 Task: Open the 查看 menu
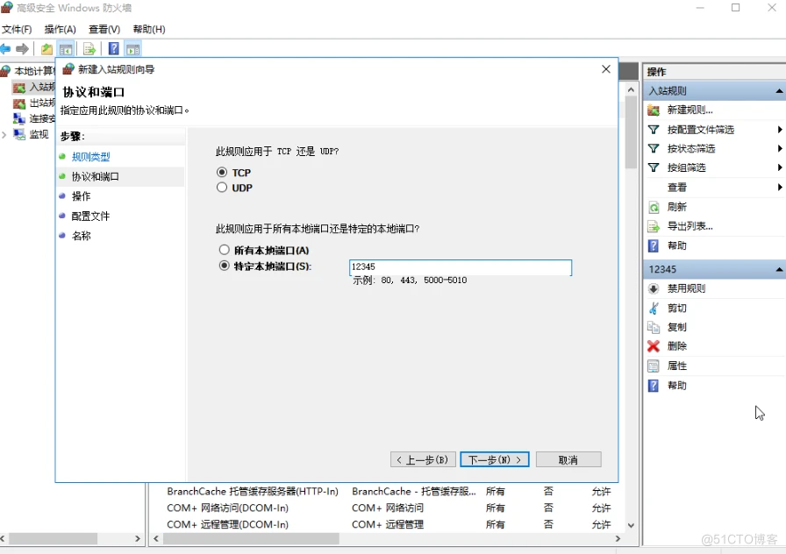[102, 29]
